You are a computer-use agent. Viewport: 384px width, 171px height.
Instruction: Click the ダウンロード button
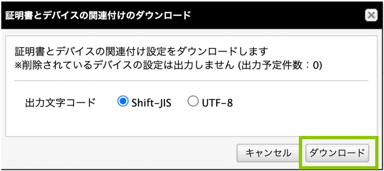coord(337,153)
